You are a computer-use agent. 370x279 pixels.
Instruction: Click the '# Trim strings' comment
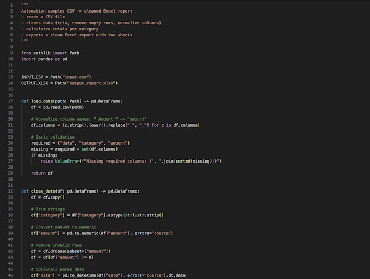point(48,209)
